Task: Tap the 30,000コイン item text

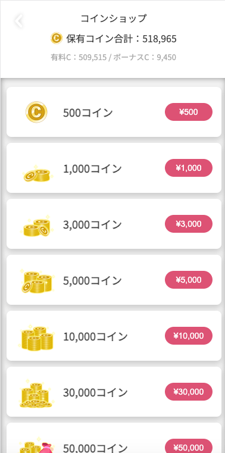Action: 95,393
